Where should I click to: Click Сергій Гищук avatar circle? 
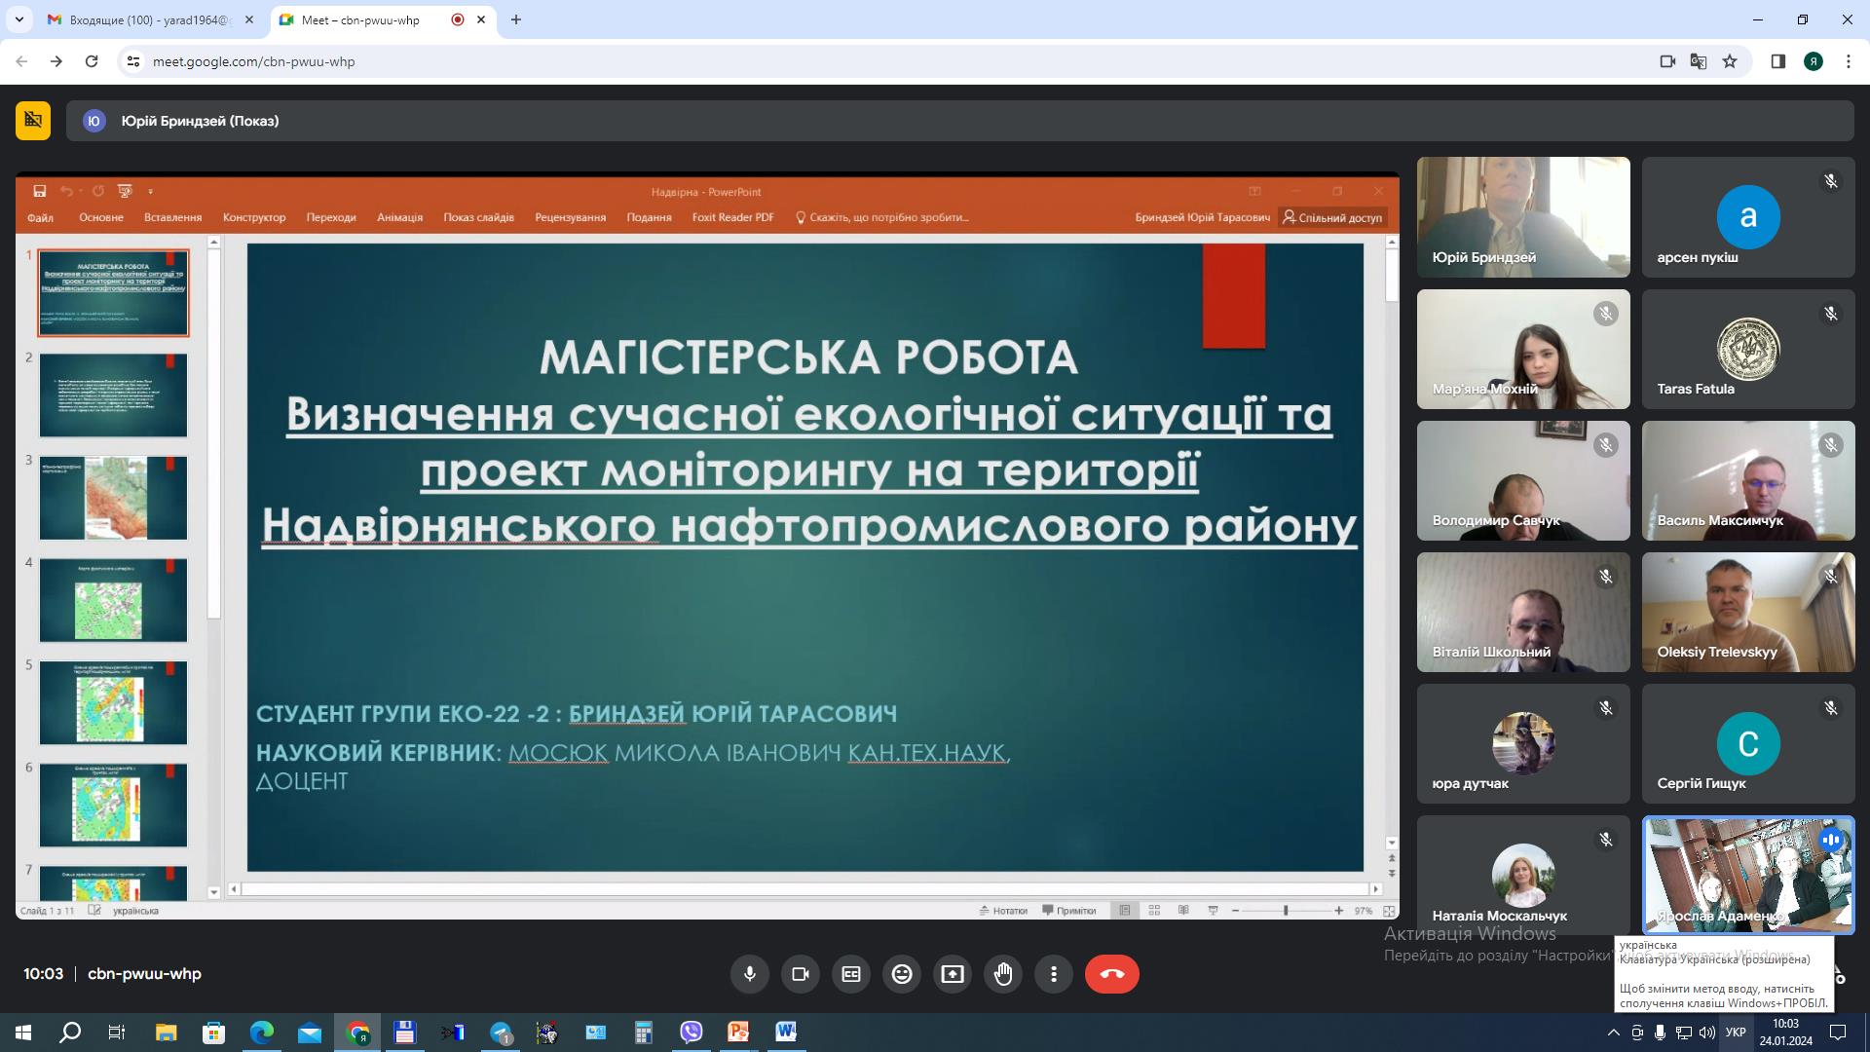(1748, 743)
